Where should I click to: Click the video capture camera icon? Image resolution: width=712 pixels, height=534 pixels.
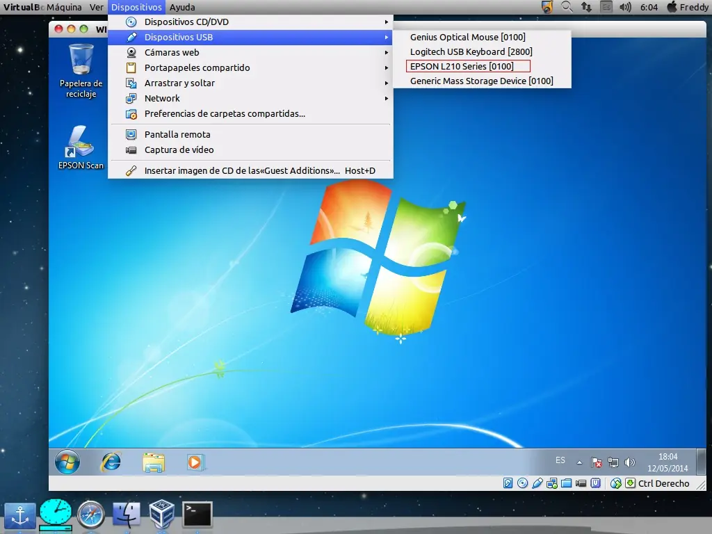131,150
